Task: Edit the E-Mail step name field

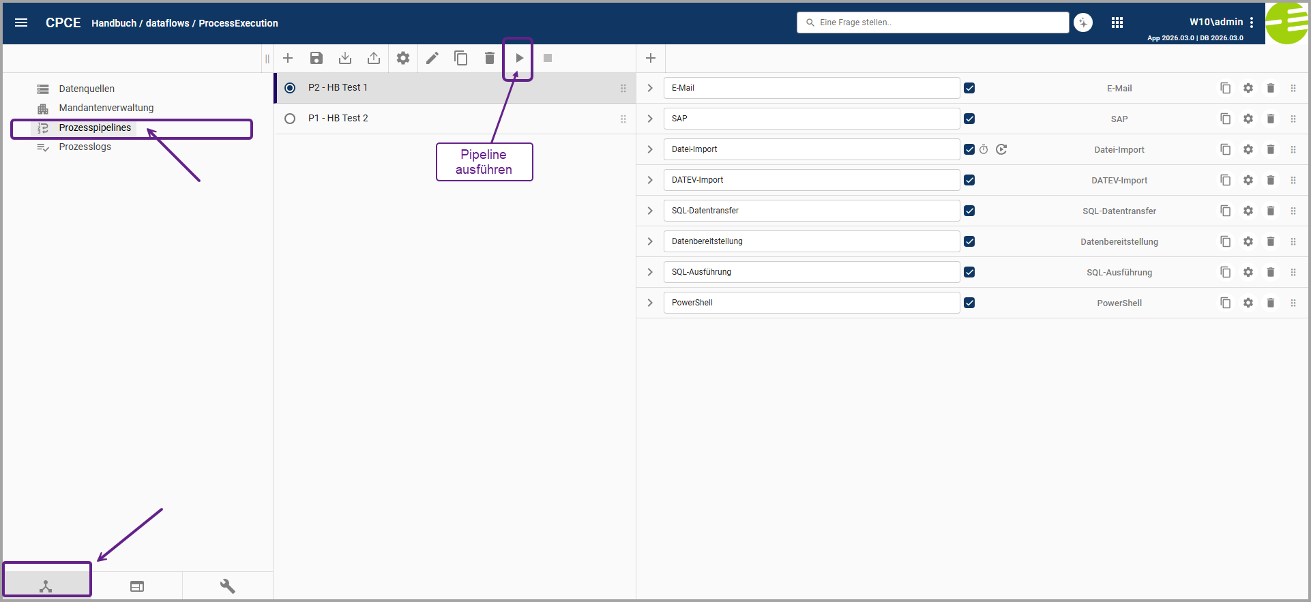Action: 812,88
